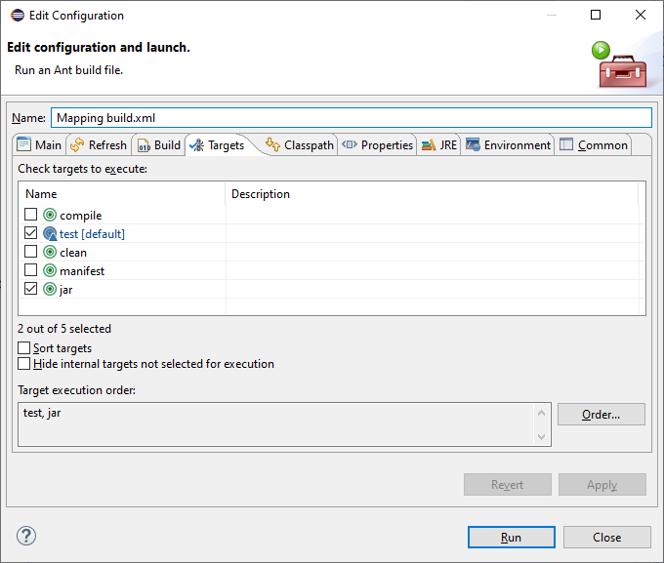Click the Classpath tab icon
Image resolution: width=664 pixels, height=563 pixels.
pos(272,144)
